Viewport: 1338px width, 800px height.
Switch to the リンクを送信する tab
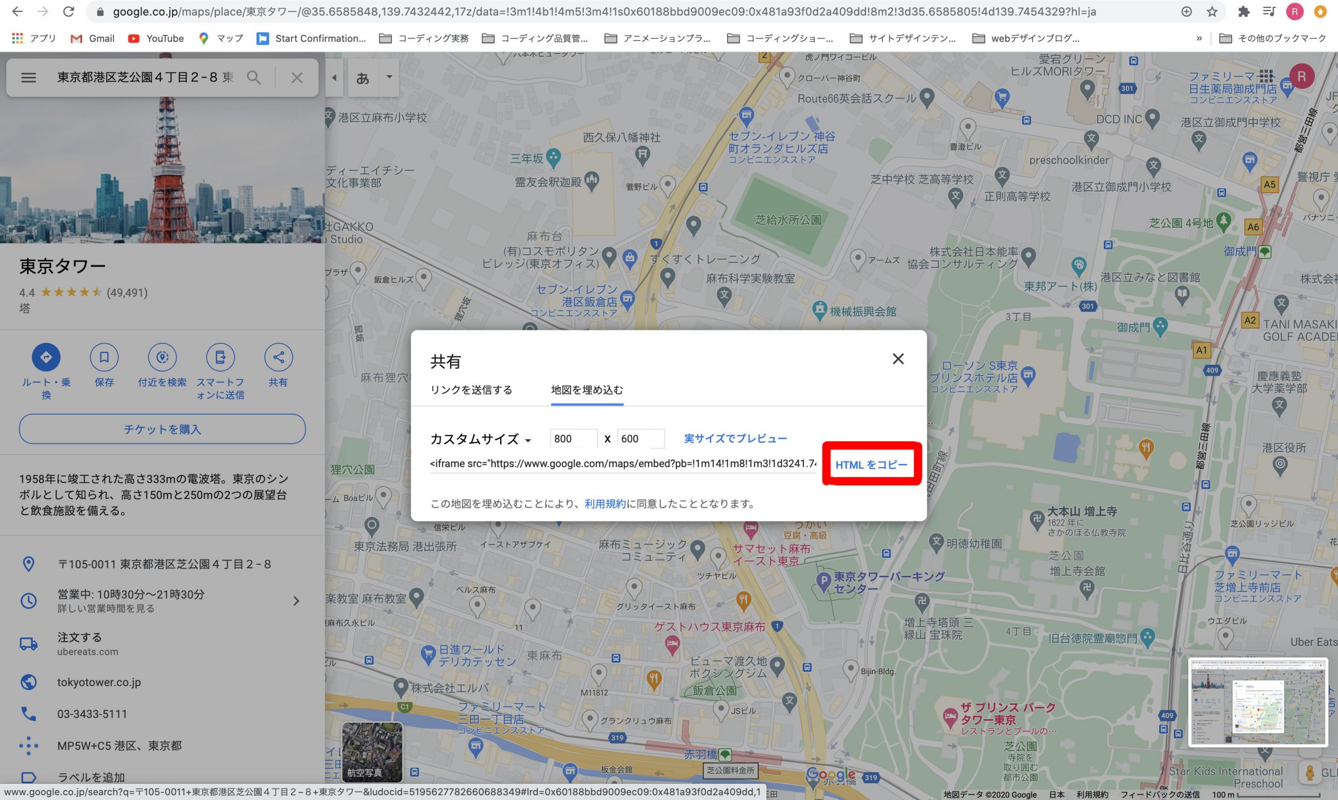(470, 390)
